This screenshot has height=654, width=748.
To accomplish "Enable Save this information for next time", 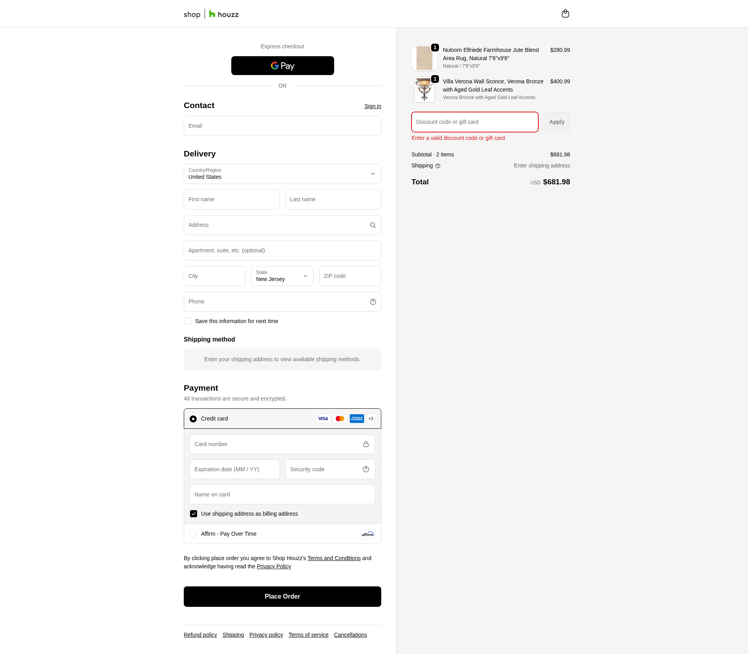I will coord(188,321).
